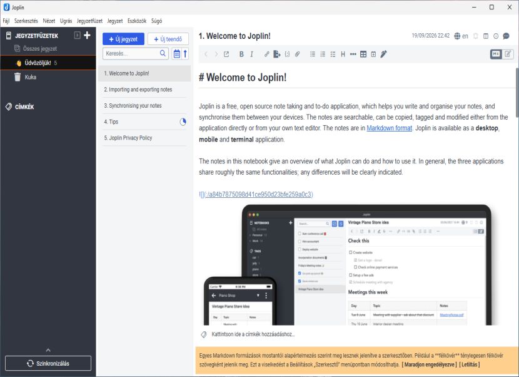Insert horizontal rule with the dots icon
Screen dimensions: 519x377
(353, 54)
